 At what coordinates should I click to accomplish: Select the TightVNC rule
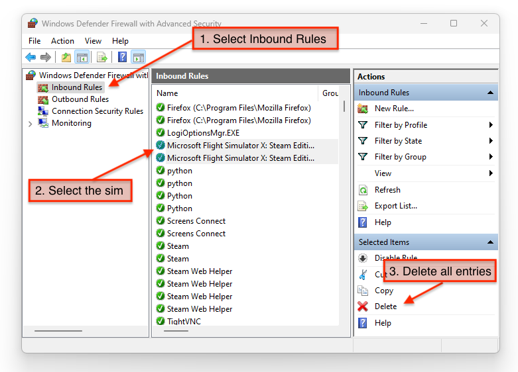(247, 321)
